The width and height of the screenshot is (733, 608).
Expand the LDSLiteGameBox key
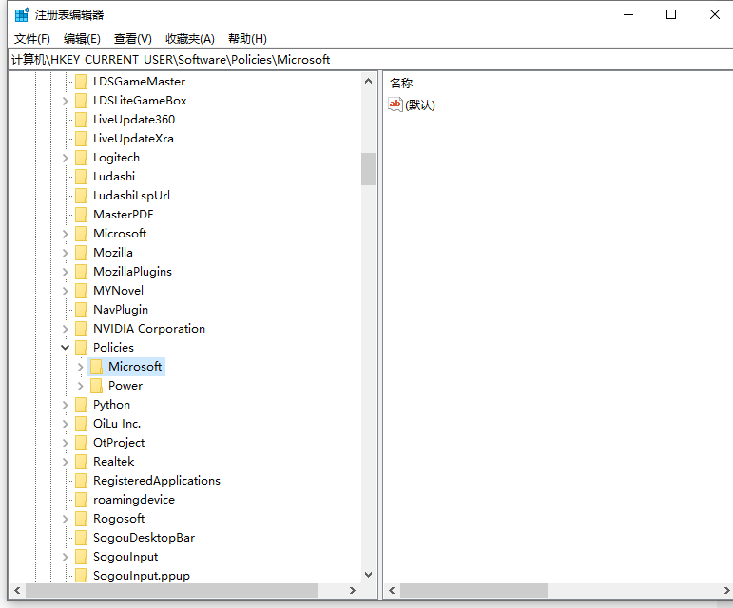click(66, 101)
